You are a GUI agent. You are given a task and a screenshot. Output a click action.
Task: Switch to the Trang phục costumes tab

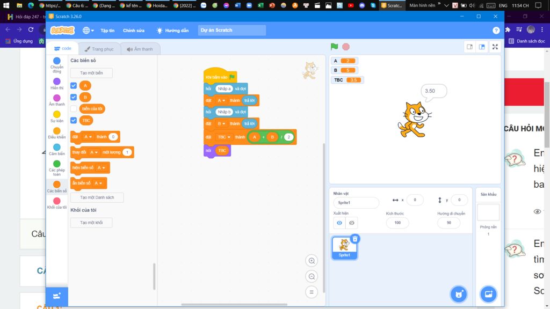point(99,49)
